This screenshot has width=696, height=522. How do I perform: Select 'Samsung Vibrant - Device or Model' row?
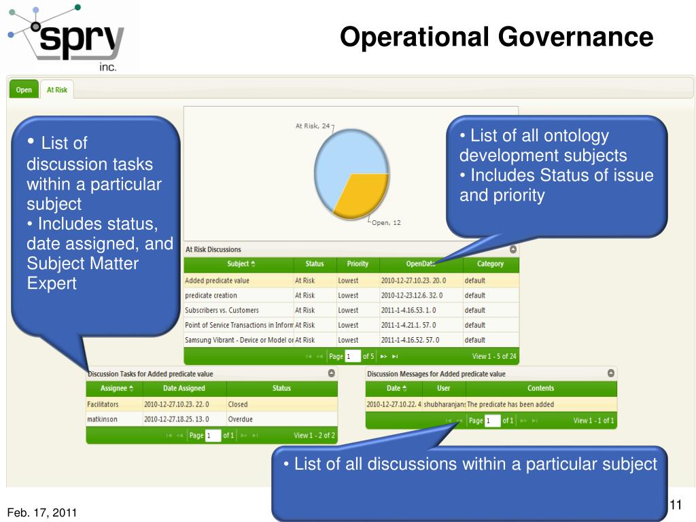(351, 340)
